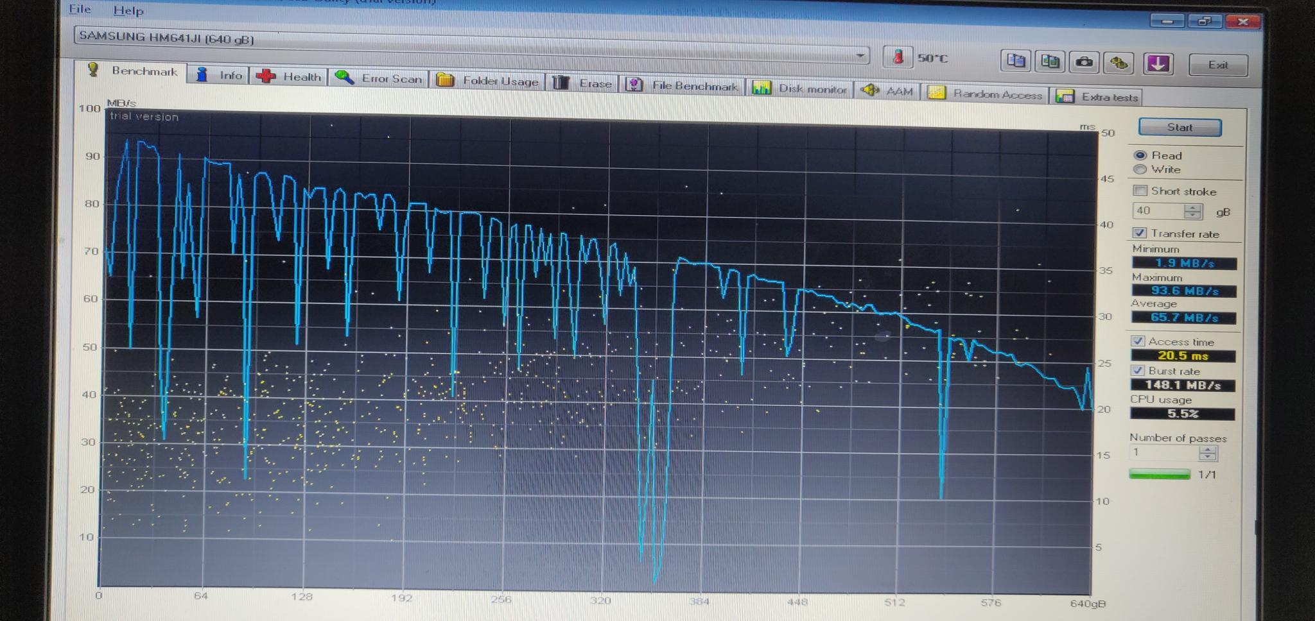This screenshot has height=621, width=1315.
Task: Open the File Benchmark tab
Action: pyautogui.click(x=682, y=85)
